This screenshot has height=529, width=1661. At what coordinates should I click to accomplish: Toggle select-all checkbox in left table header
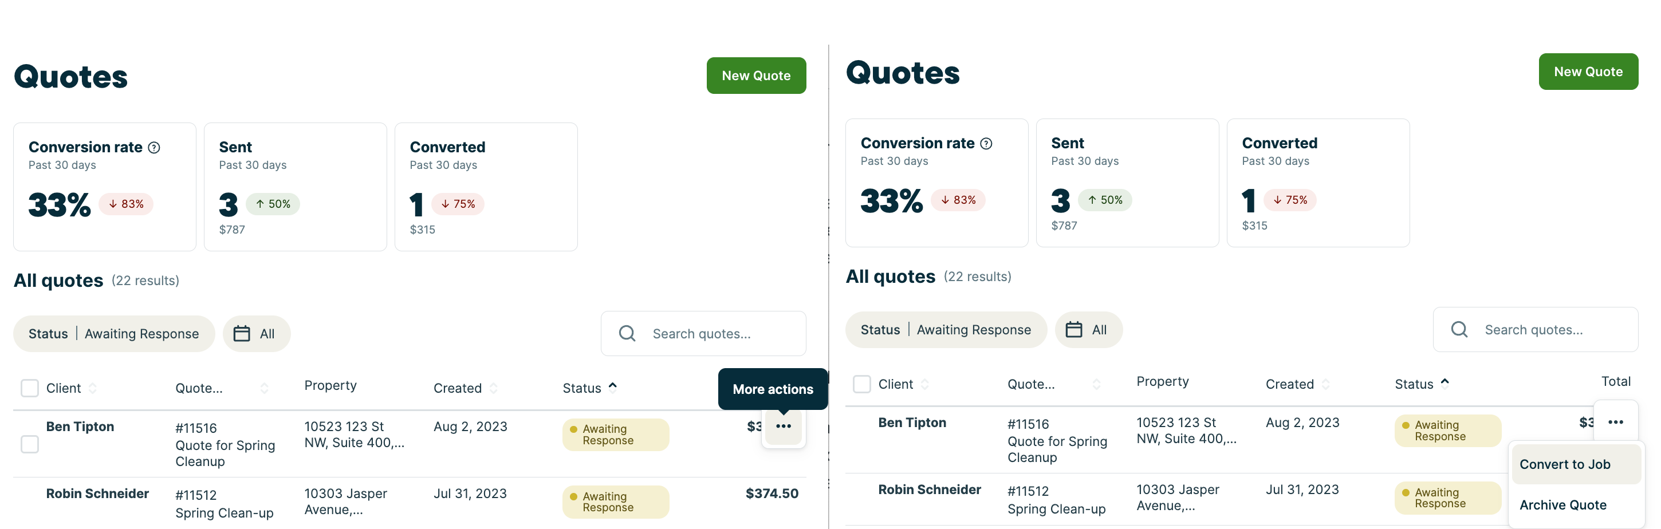point(30,389)
